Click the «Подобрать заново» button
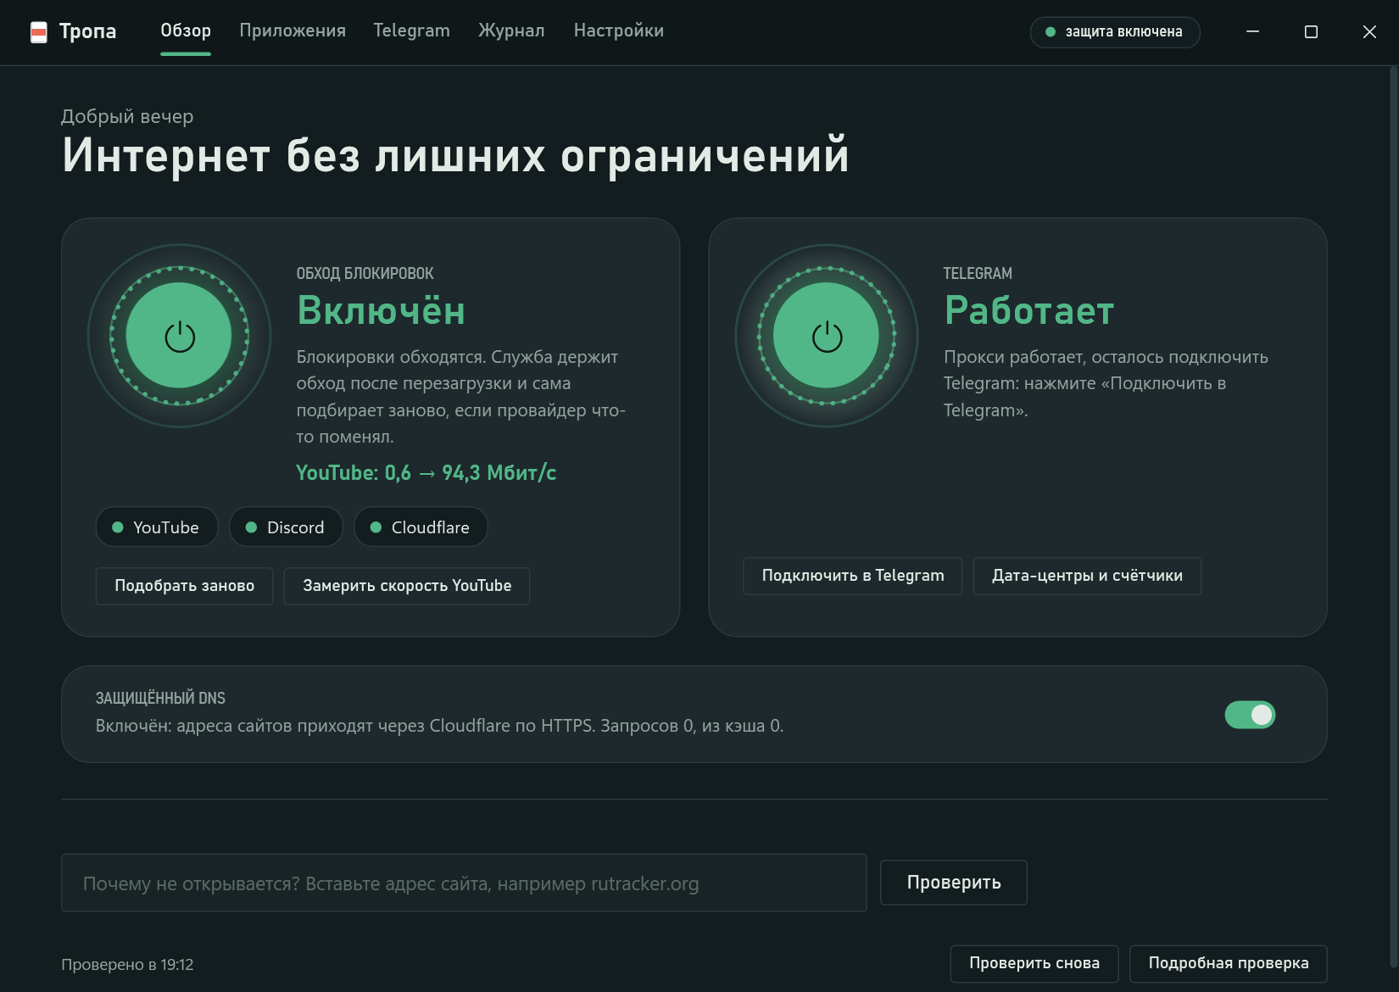The image size is (1399, 992). point(184,586)
